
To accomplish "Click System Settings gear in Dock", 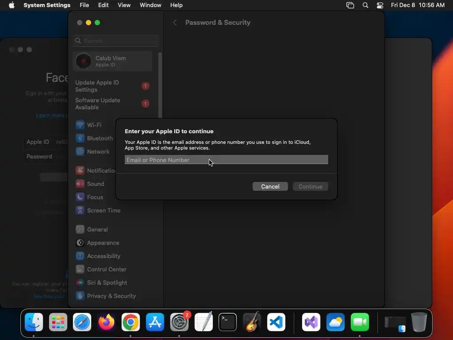I will (x=179, y=322).
